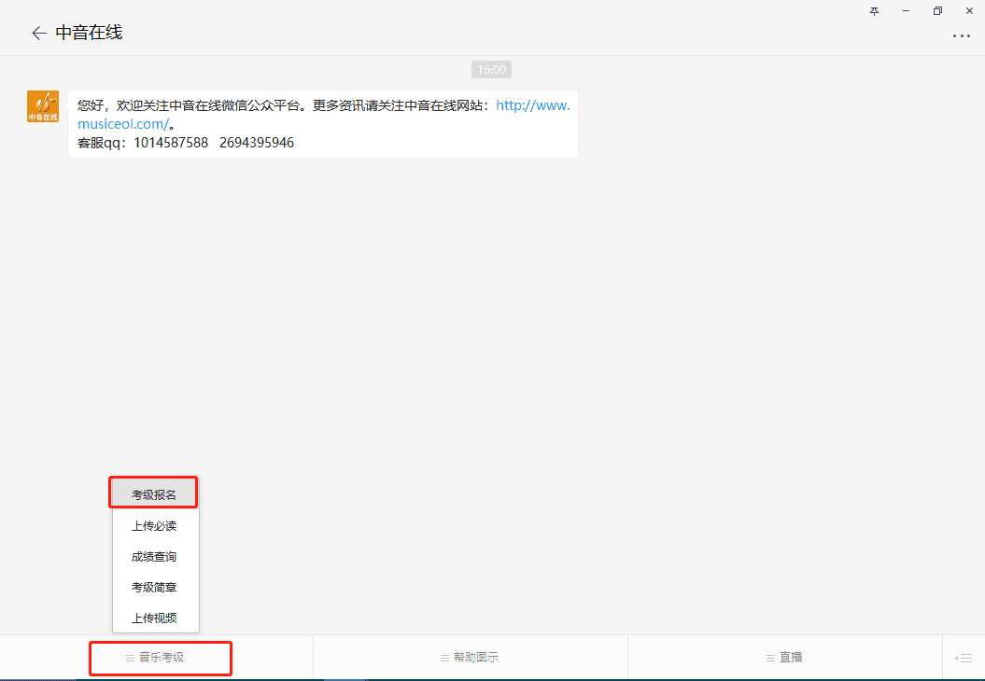Restore down the window size
This screenshot has width=985, height=681.
[x=937, y=11]
